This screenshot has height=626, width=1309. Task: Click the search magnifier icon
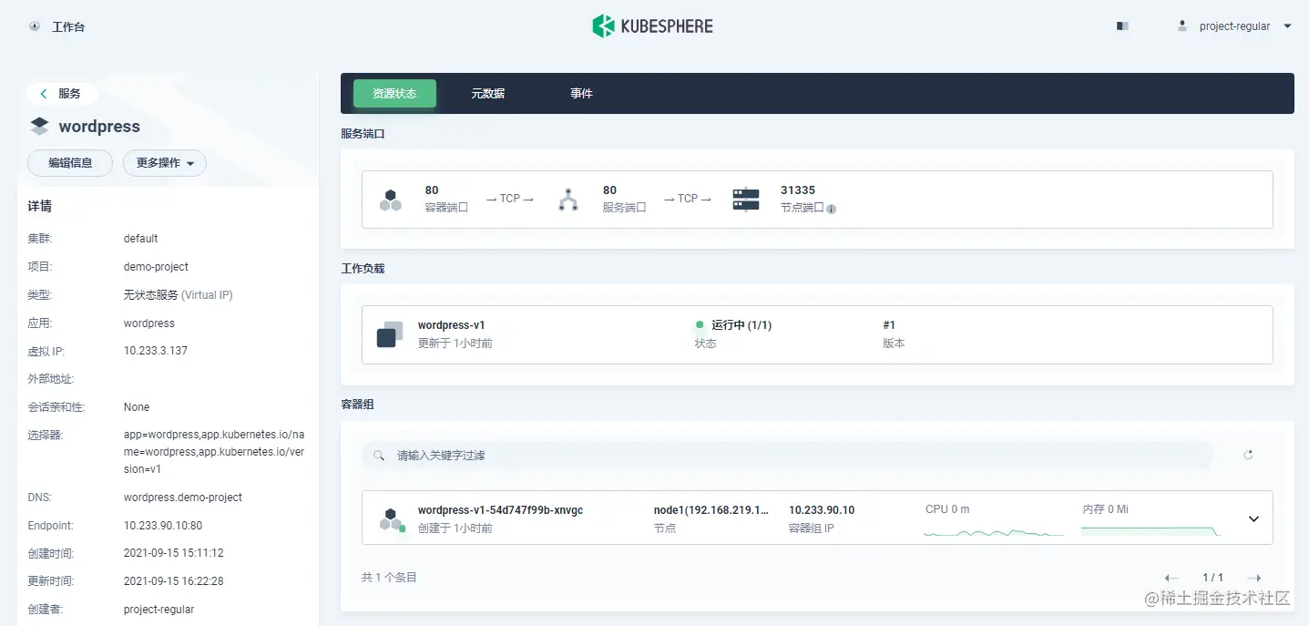point(379,456)
